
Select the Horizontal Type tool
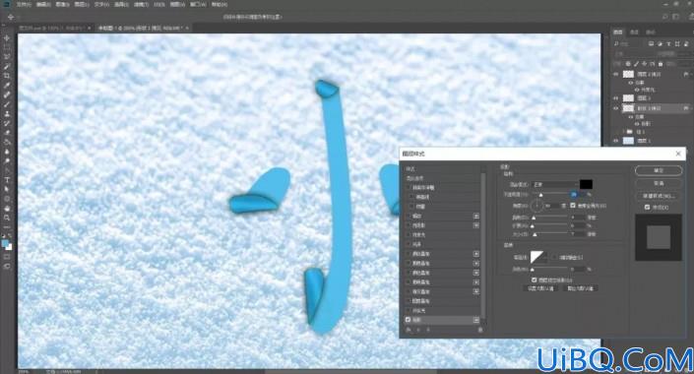(7, 180)
